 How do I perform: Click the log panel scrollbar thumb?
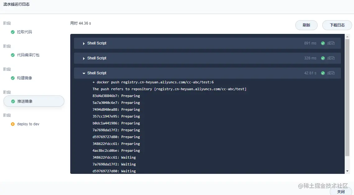[x=347, y=98]
